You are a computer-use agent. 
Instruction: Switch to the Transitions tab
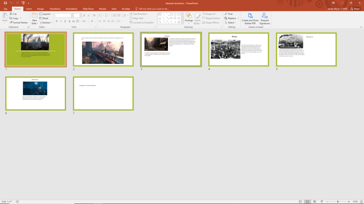[x=55, y=9]
